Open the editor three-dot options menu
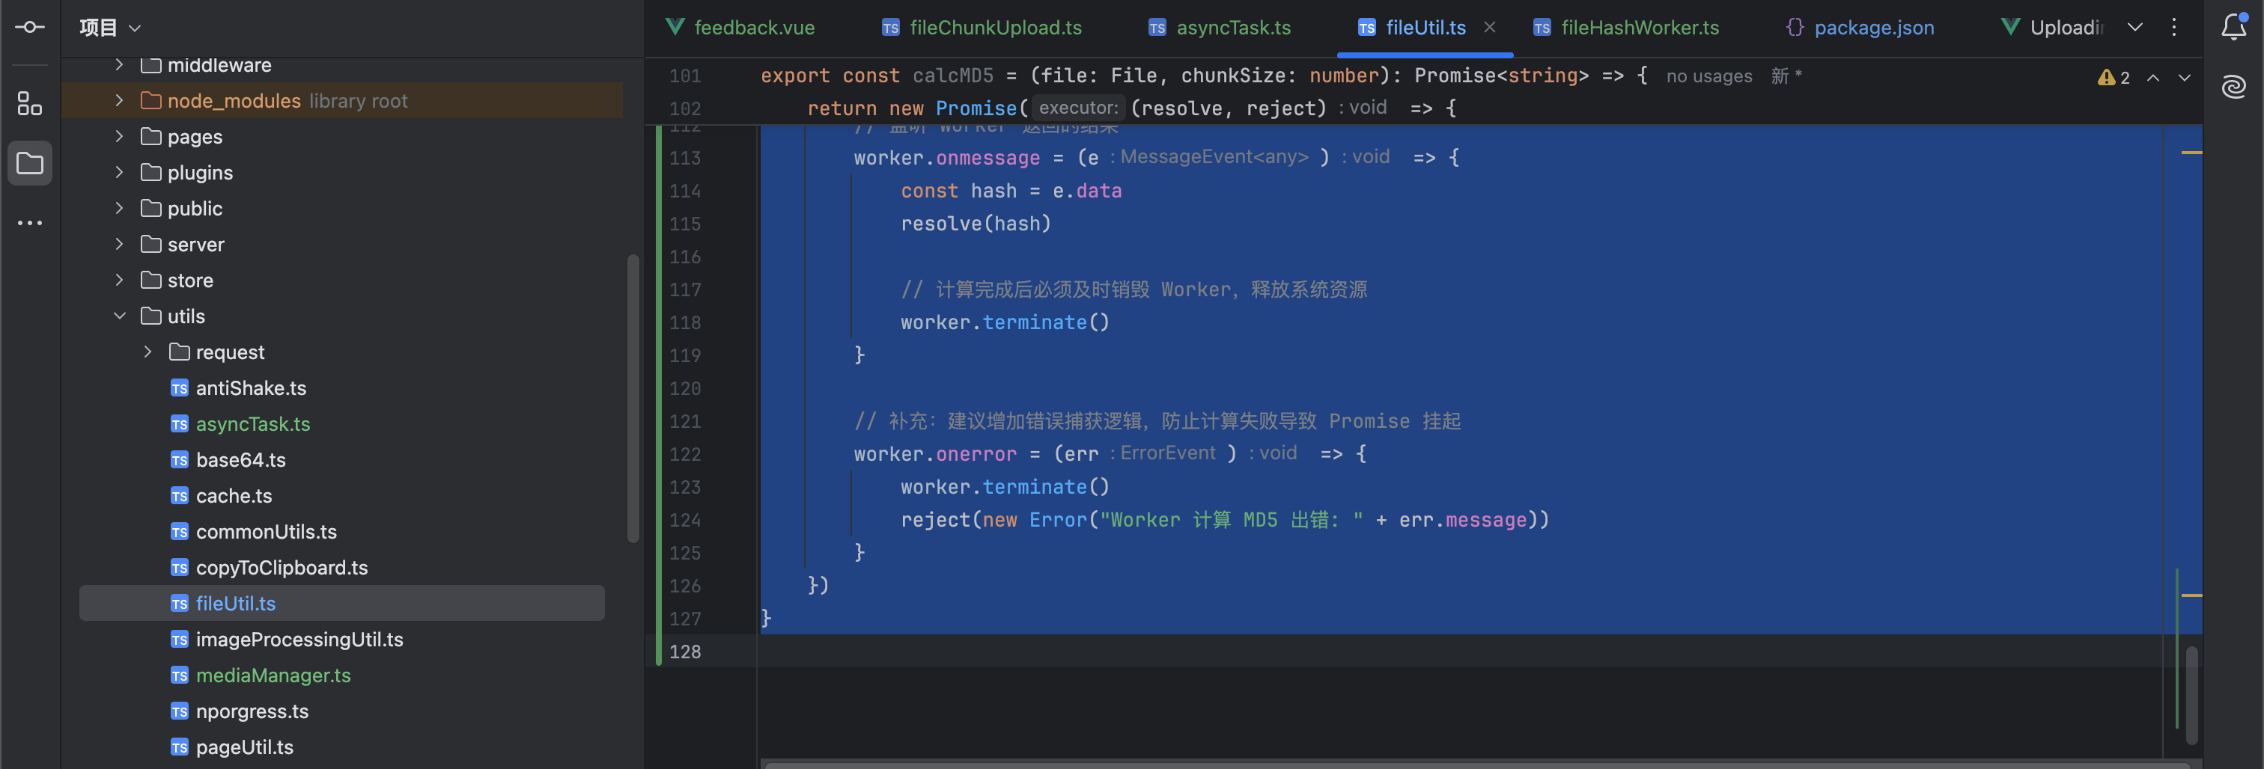Viewport: 2264px width, 769px height. click(2173, 27)
